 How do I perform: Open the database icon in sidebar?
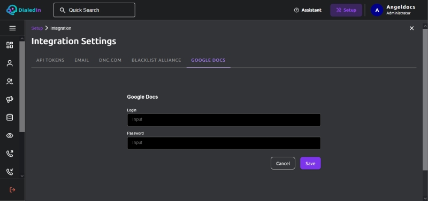tap(10, 117)
